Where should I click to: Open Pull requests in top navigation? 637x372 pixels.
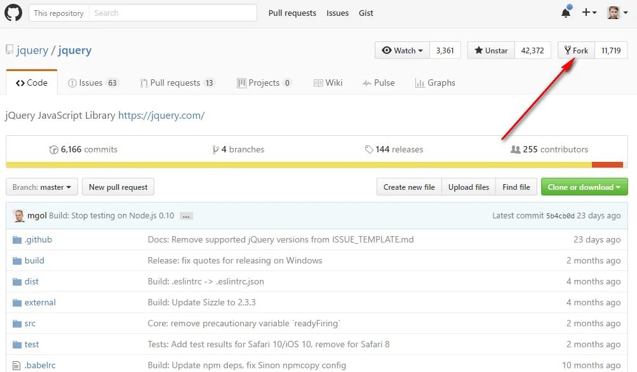point(292,13)
